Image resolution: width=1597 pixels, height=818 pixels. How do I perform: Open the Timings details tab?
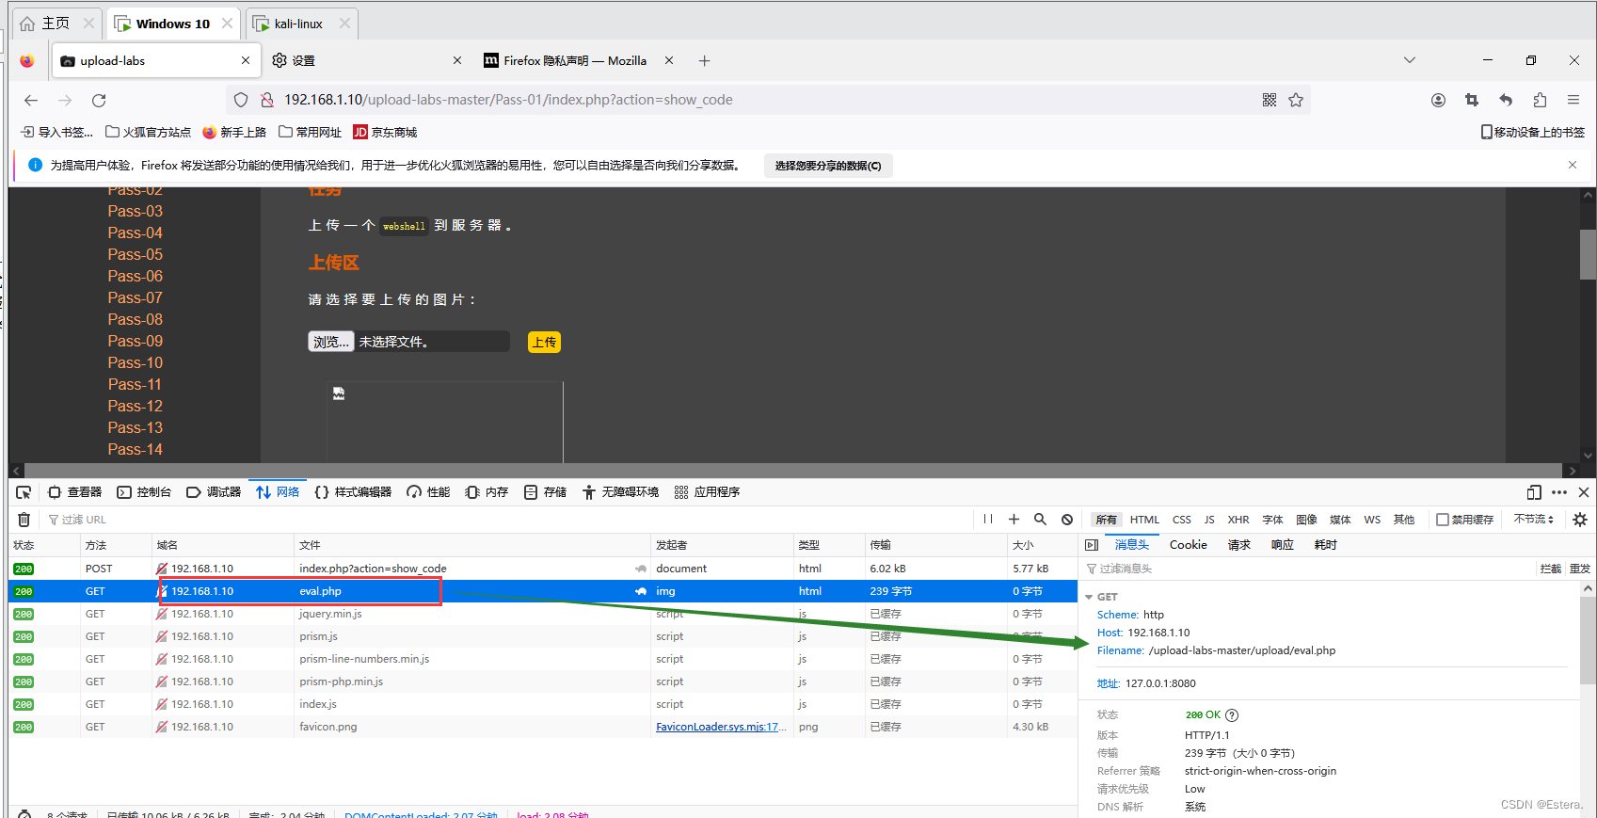[1326, 545]
